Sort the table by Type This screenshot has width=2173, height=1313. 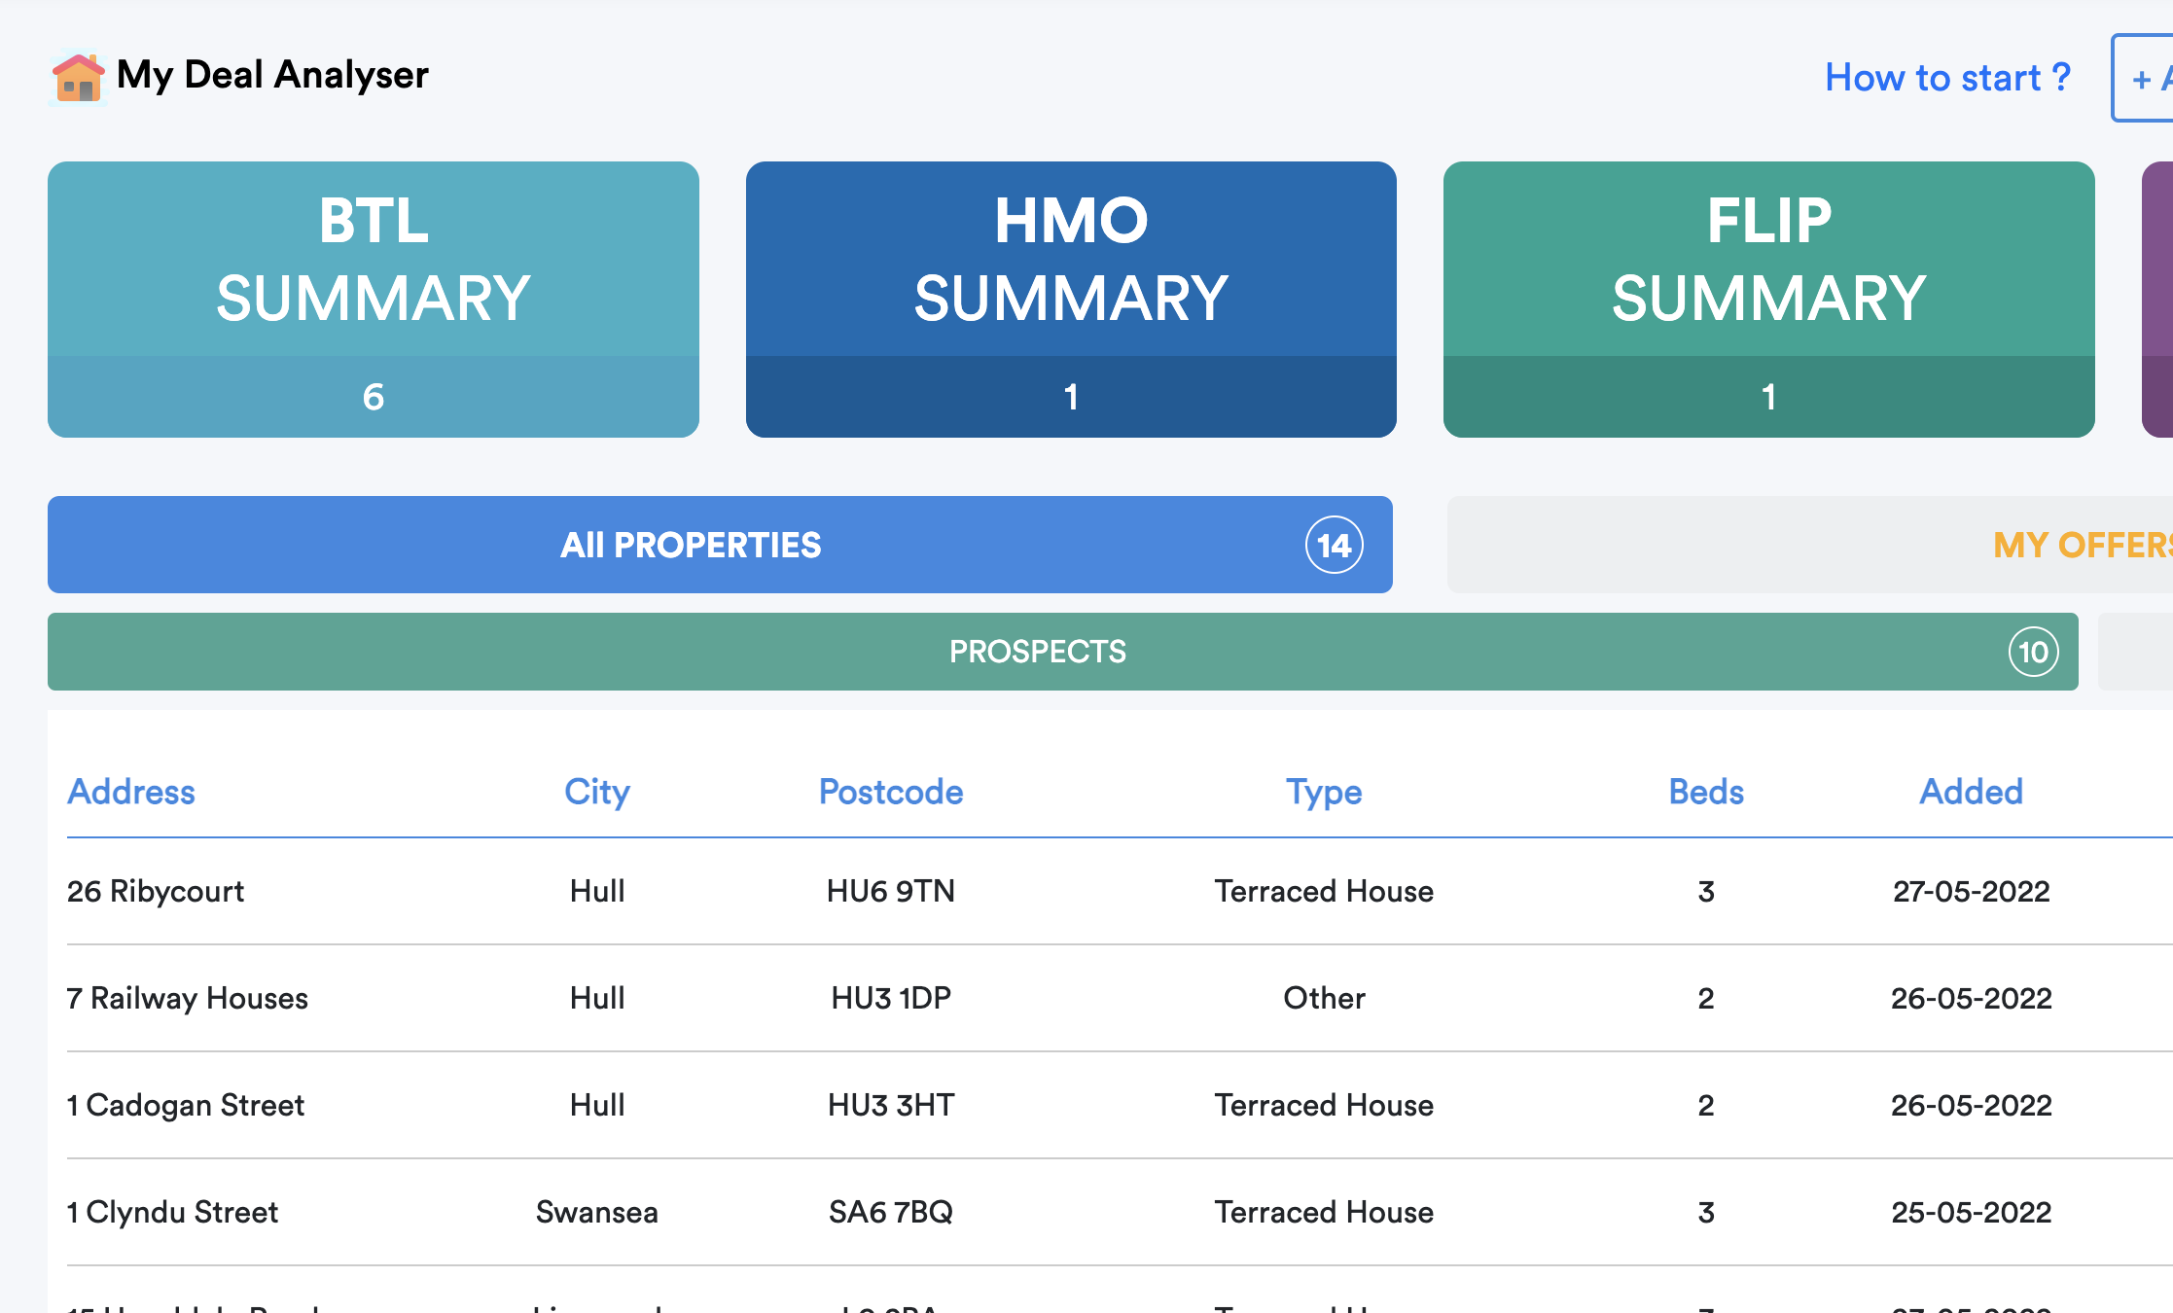tap(1323, 792)
